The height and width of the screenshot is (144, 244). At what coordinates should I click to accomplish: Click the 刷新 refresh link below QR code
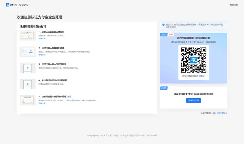201,76
